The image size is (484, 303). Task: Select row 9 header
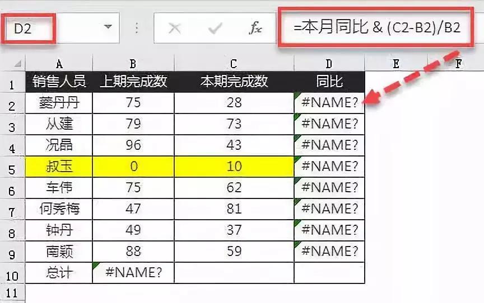tap(12, 252)
